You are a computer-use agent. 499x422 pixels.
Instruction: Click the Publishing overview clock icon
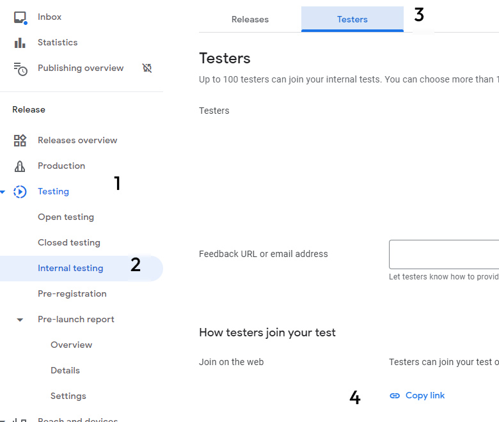[x=20, y=68]
